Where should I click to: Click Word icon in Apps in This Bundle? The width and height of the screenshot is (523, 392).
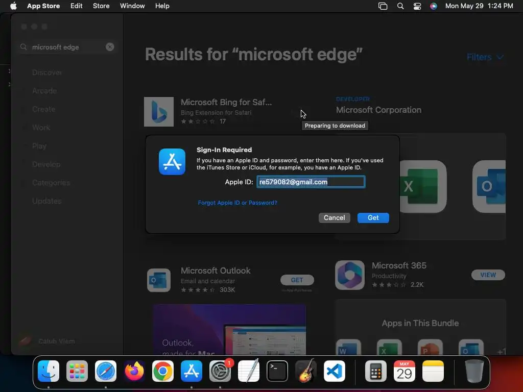coord(348,347)
